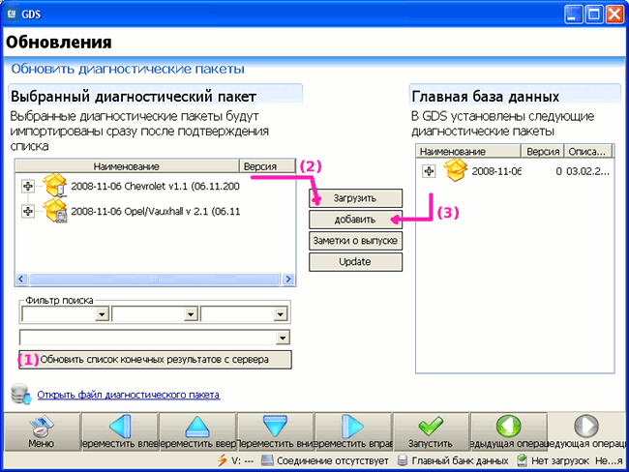The width and height of the screenshot is (629, 472).
Task: Click the Нет загрузок download status icon
Action: pos(522,460)
